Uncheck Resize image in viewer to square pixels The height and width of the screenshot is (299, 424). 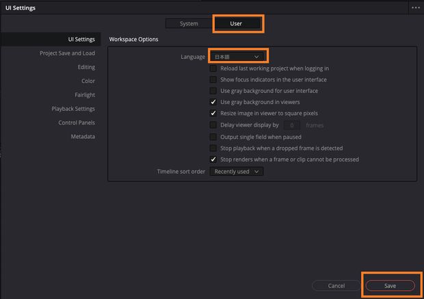pos(213,113)
